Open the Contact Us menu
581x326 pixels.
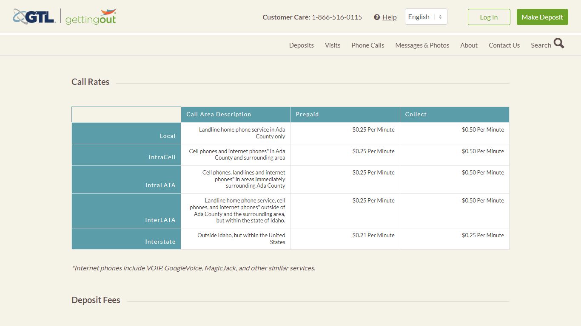pos(504,45)
